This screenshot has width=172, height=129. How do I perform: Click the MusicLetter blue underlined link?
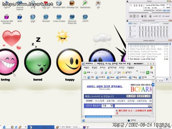coord(105,86)
